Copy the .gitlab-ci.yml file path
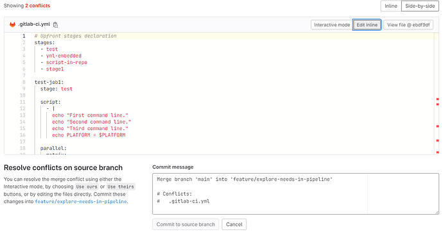 55,25
